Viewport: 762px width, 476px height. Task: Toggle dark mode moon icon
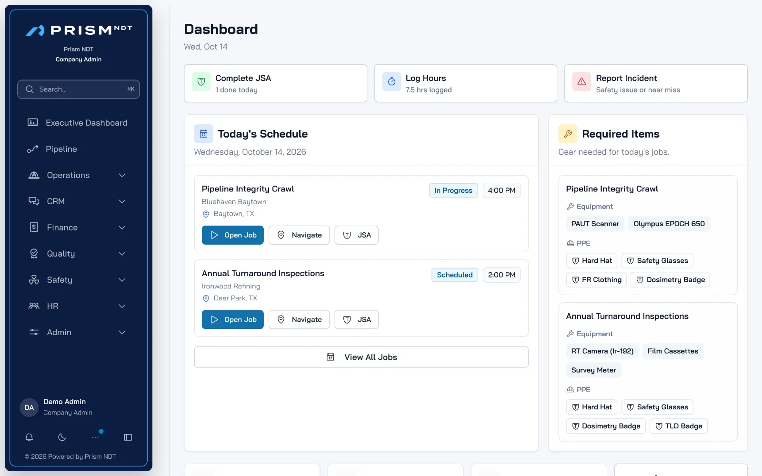tap(62, 437)
